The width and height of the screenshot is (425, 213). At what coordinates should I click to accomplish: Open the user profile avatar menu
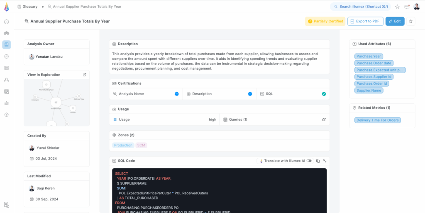pos(416,7)
